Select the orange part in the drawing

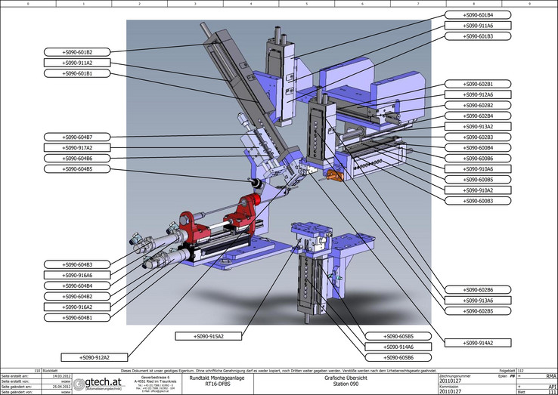[x=335, y=175]
